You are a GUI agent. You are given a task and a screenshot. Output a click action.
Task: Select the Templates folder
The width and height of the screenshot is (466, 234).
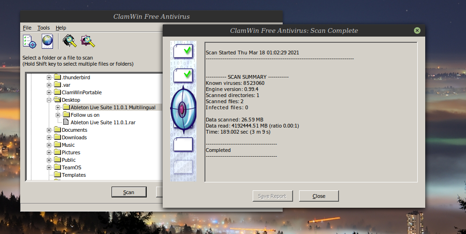click(x=74, y=175)
